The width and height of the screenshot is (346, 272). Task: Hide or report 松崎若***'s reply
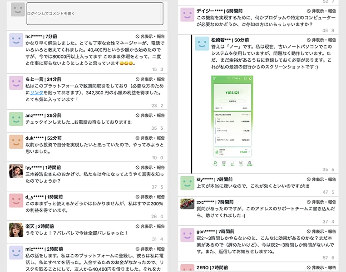[x=321, y=40]
